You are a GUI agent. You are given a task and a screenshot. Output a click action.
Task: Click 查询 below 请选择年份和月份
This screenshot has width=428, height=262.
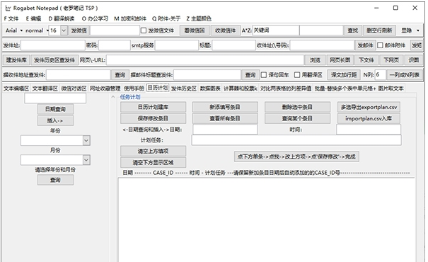pyautogui.click(x=55, y=180)
